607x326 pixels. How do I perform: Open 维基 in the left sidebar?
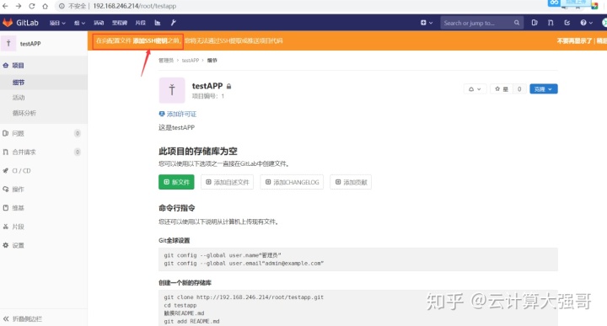tap(44, 208)
